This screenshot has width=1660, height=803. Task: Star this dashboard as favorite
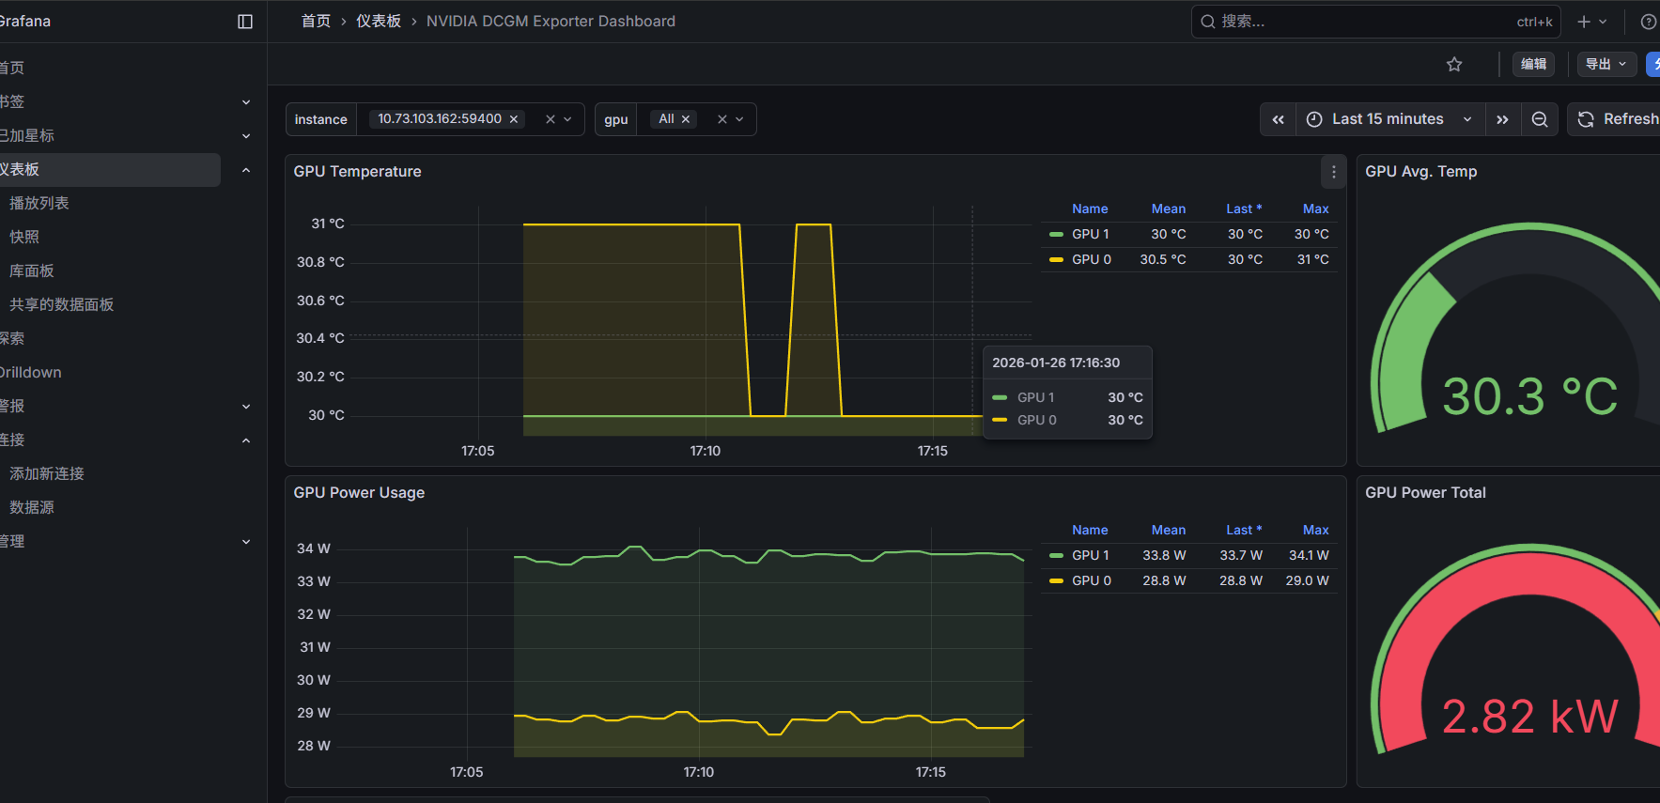point(1454,65)
